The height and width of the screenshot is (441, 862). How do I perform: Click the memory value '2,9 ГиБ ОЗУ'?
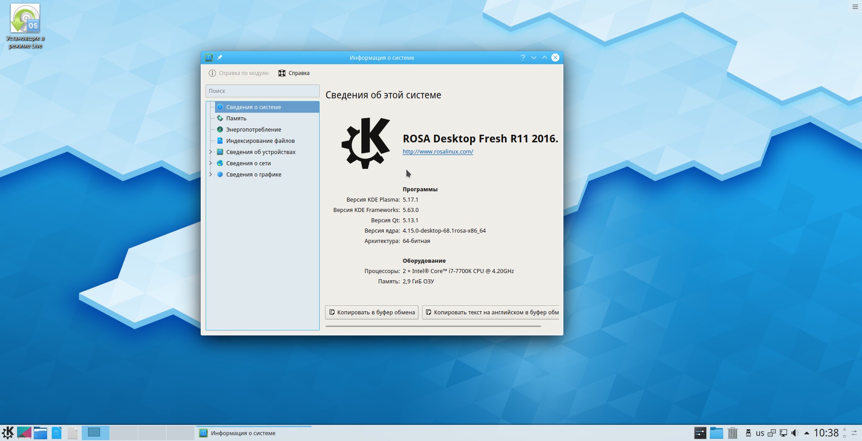pos(418,282)
